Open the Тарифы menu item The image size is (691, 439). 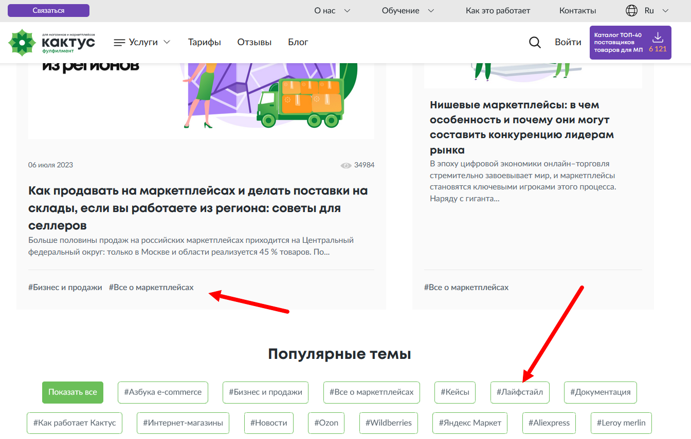204,42
